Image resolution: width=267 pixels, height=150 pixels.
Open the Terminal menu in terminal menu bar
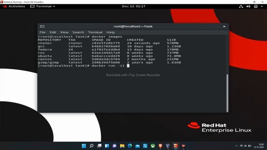click(95, 32)
